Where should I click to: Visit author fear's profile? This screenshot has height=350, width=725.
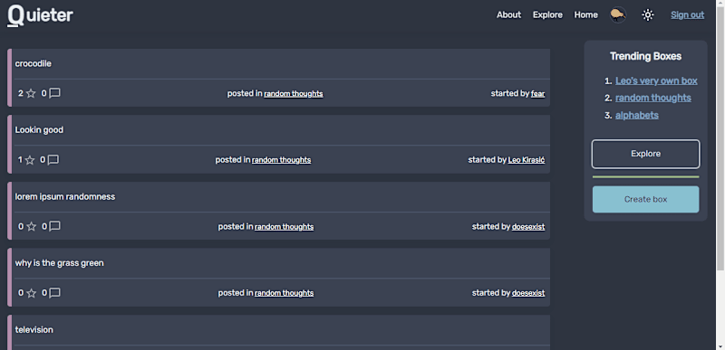click(537, 94)
